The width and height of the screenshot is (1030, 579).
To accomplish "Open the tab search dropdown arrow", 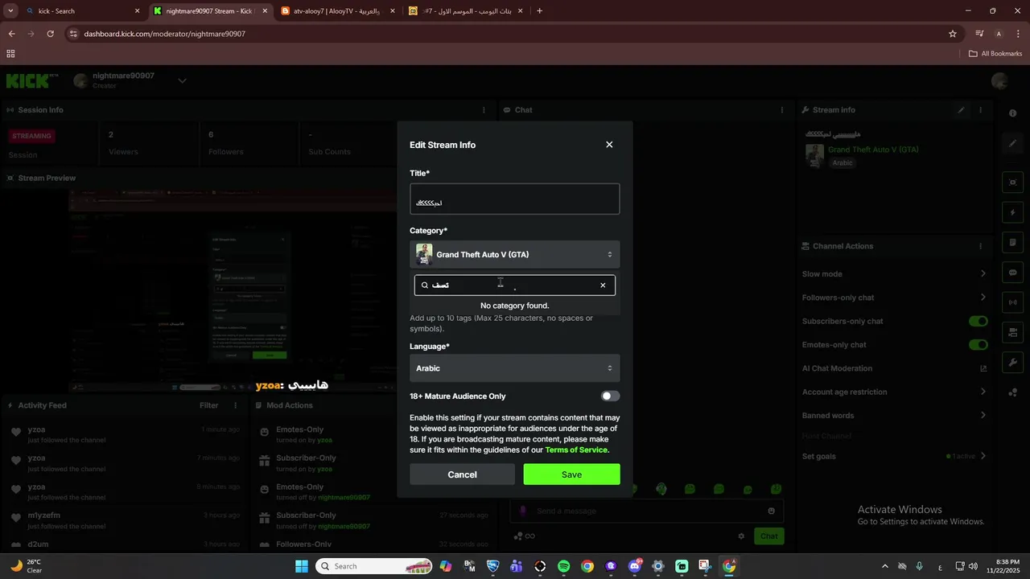I will (10, 11).
